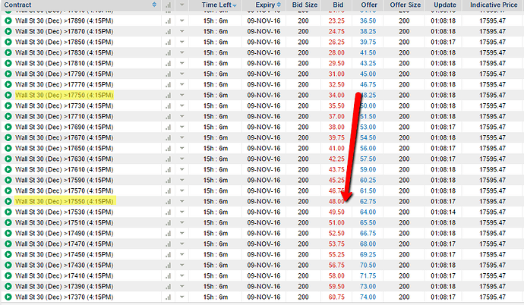Show the chart icon for >17810 row
Screen dimensions: 524x305
click(168, 64)
